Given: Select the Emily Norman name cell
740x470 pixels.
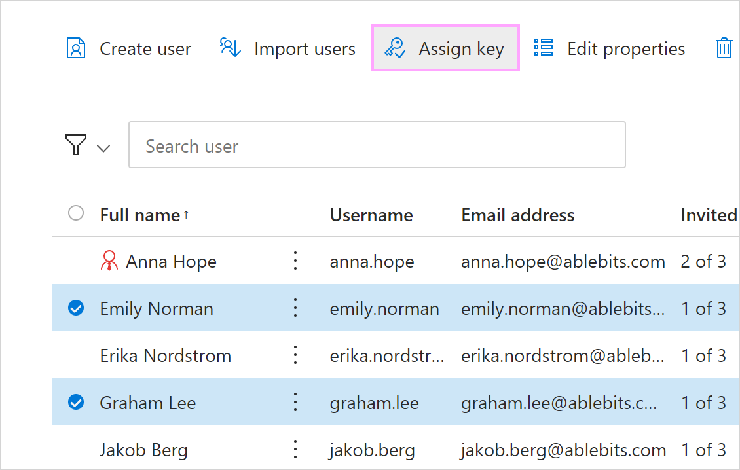Looking at the screenshot, I should (157, 308).
